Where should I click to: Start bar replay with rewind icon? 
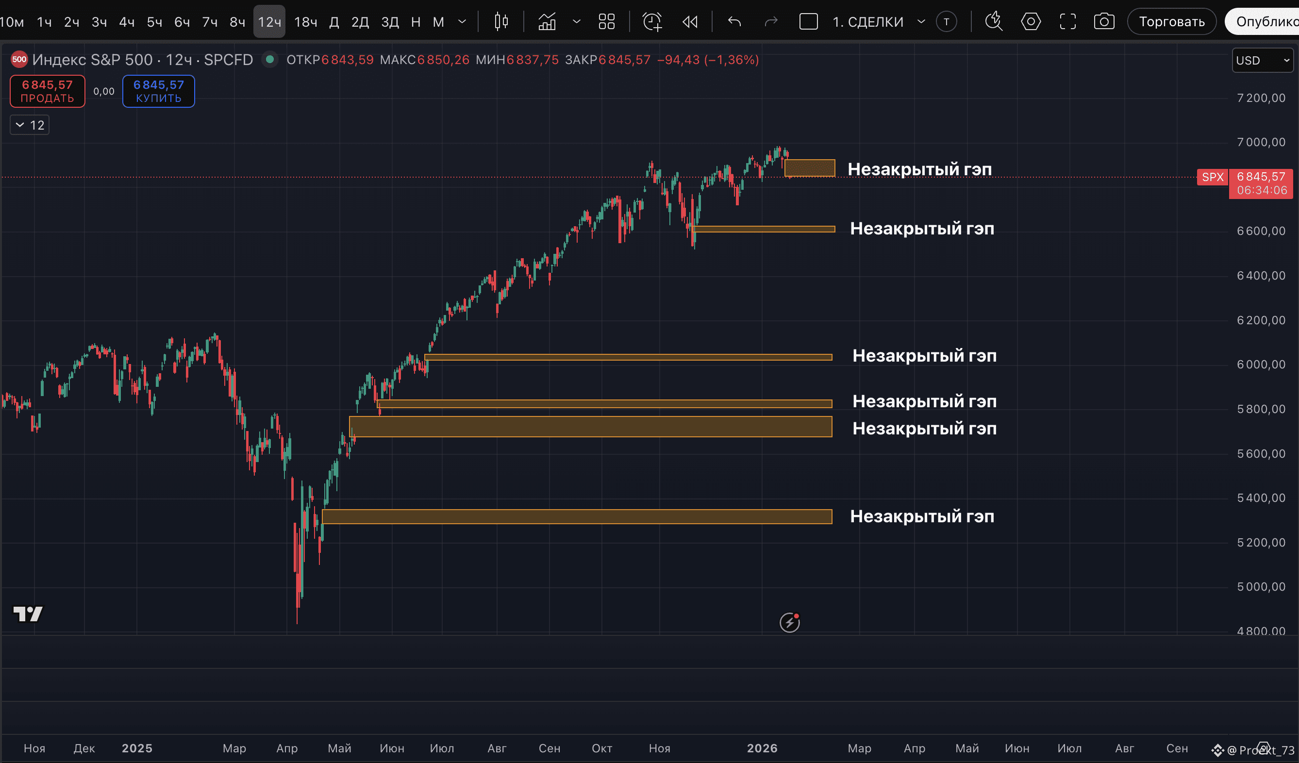[x=690, y=22]
